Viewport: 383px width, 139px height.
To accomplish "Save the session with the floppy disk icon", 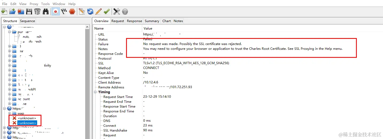I will (x=29, y=11).
